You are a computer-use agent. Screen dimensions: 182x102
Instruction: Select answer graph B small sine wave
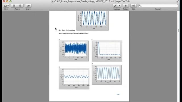click(x=74, y=78)
